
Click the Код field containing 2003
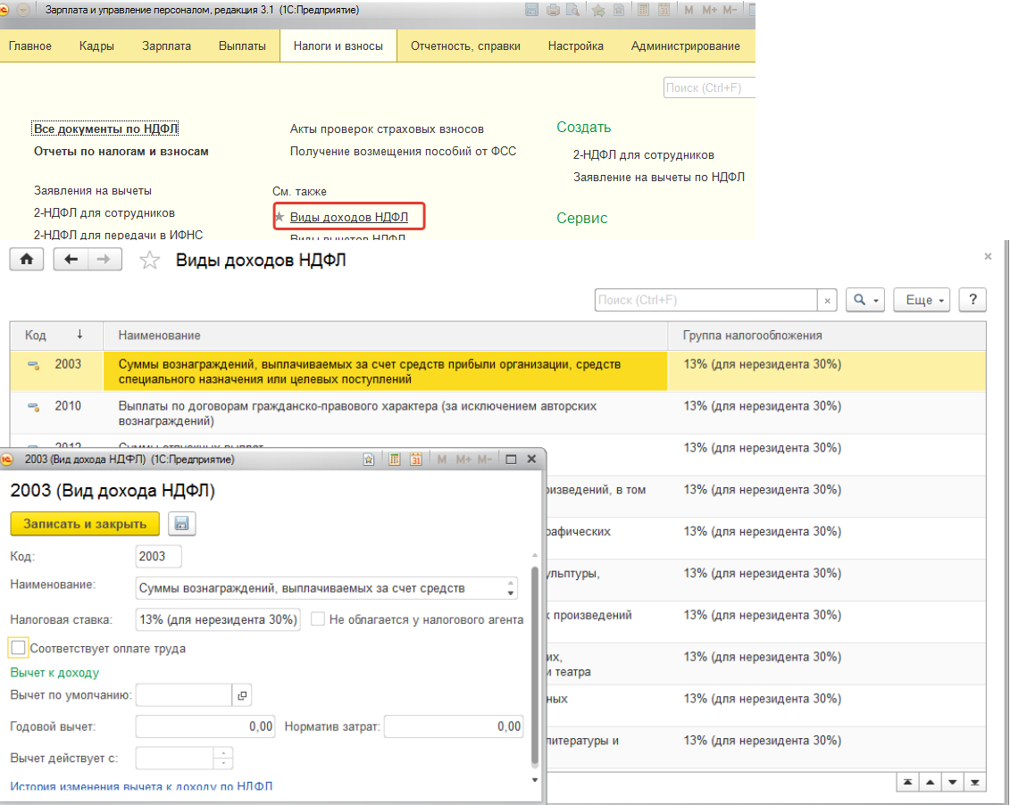point(158,556)
